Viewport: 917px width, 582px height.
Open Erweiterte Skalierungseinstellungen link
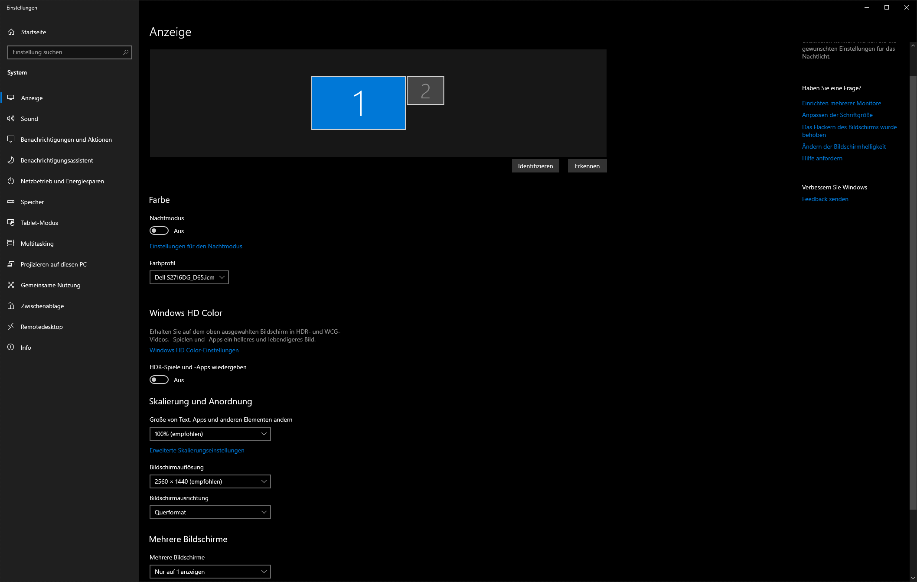(x=197, y=450)
